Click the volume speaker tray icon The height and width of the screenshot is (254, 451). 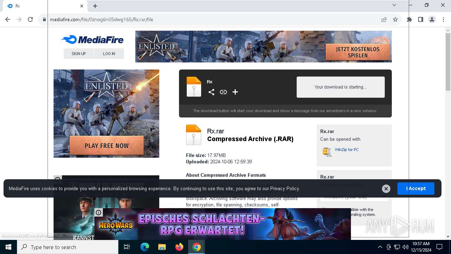pyautogui.click(x=406, y=247)
